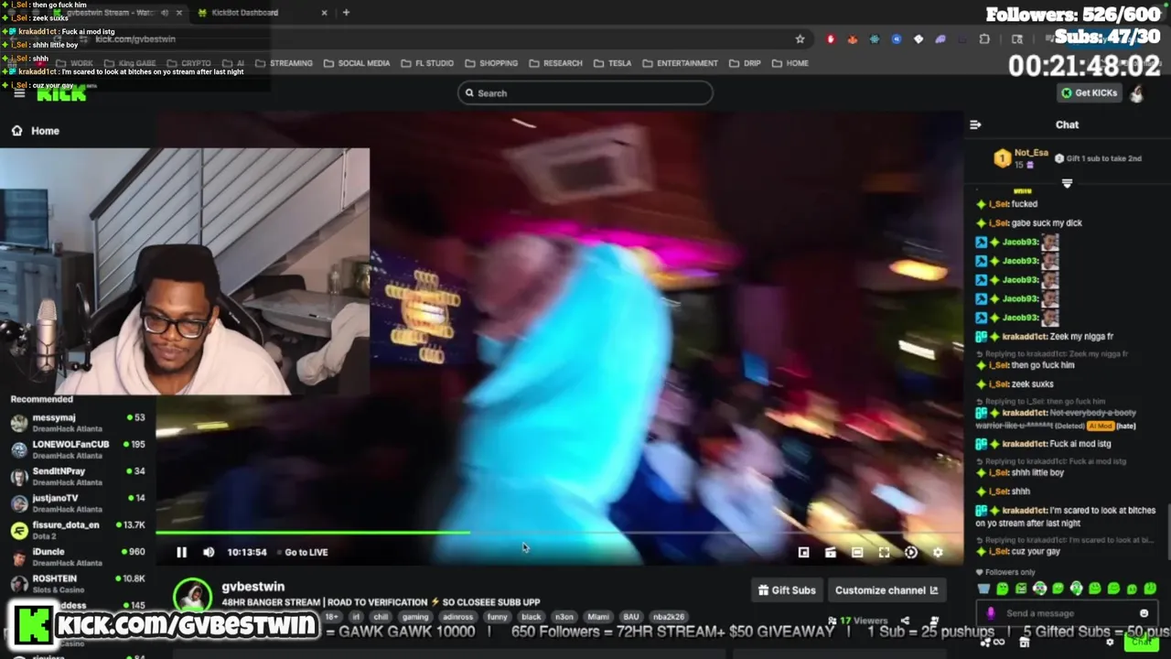This screenshot has width=1171, height=659.
Task: Open DRIP bookmarks folder
Action: point(745,63)
